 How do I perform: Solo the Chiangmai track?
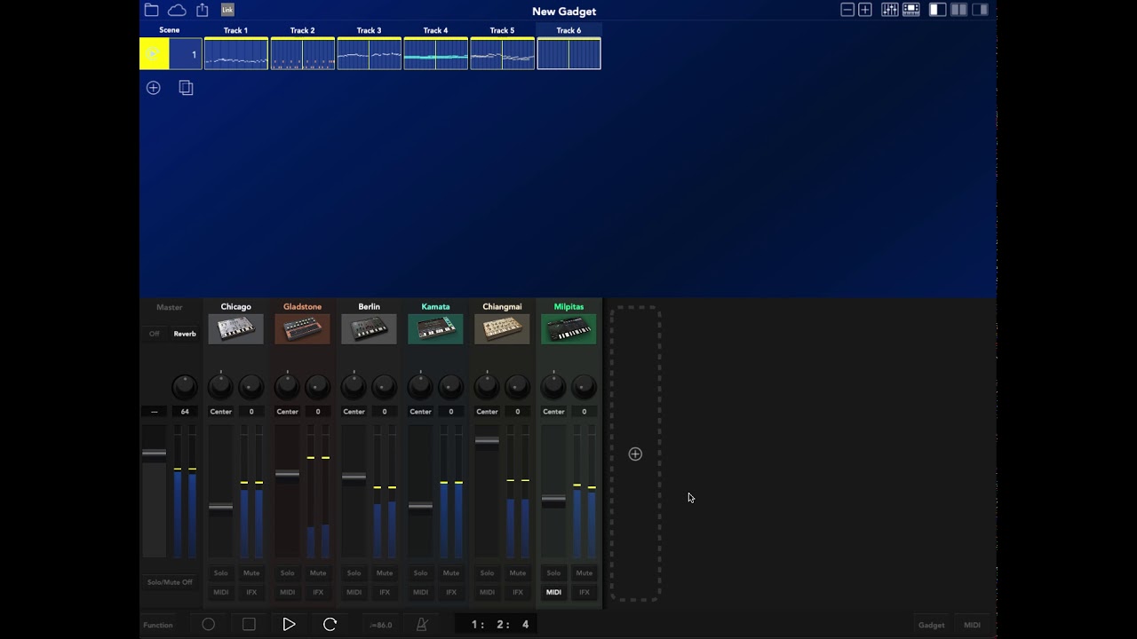(x=487, y=573)
